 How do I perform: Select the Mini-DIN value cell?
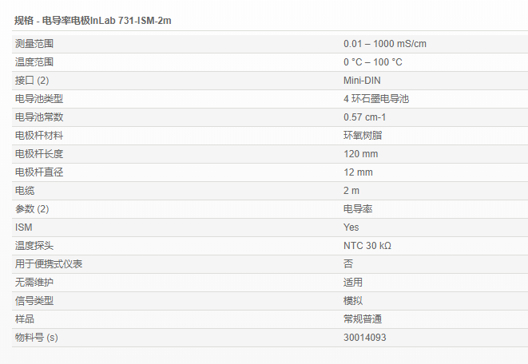pos(362,81)
